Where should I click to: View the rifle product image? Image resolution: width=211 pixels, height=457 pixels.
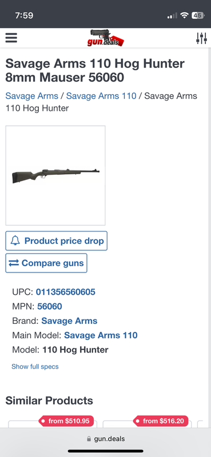pyautogui.click(x=55, y=175)
